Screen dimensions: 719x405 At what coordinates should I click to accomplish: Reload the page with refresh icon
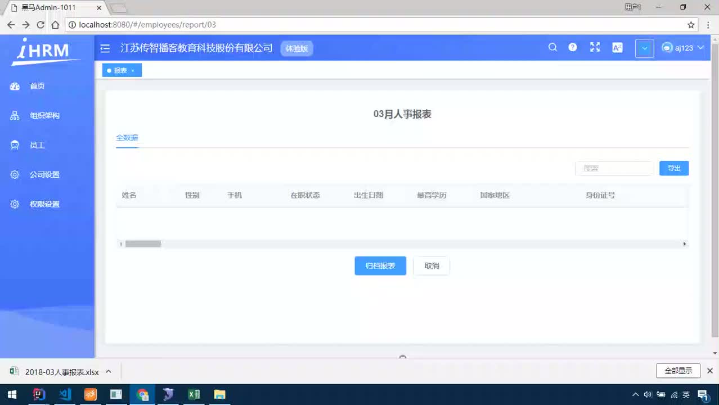[41, 25]
